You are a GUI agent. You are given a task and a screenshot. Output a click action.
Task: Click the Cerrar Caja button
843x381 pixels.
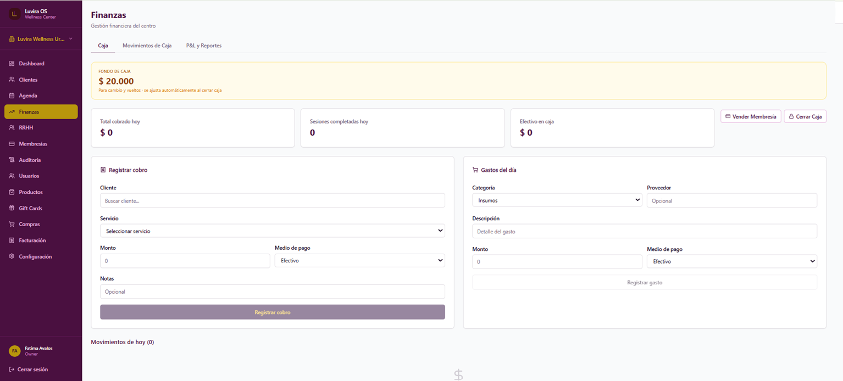805,116
